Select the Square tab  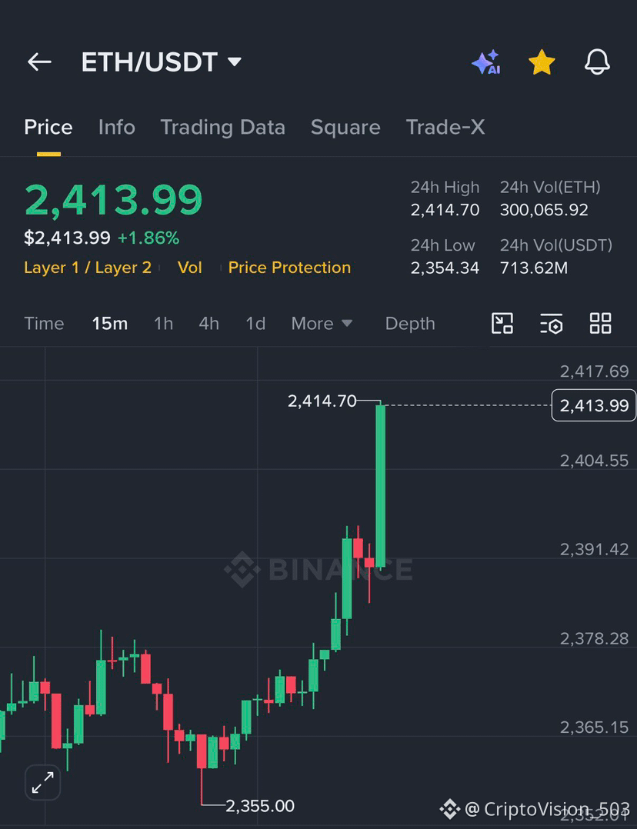[345, 128]
